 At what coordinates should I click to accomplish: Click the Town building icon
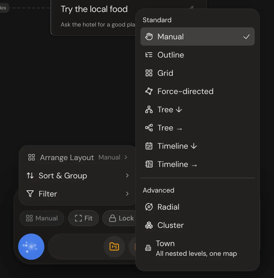(148, 248)
